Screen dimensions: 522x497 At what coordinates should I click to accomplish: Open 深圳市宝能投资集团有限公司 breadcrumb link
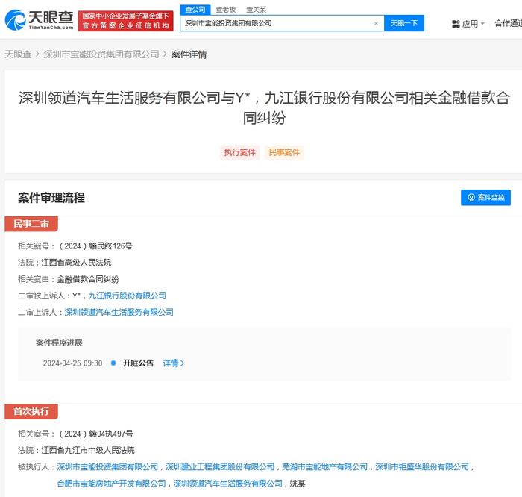[101, 54]
